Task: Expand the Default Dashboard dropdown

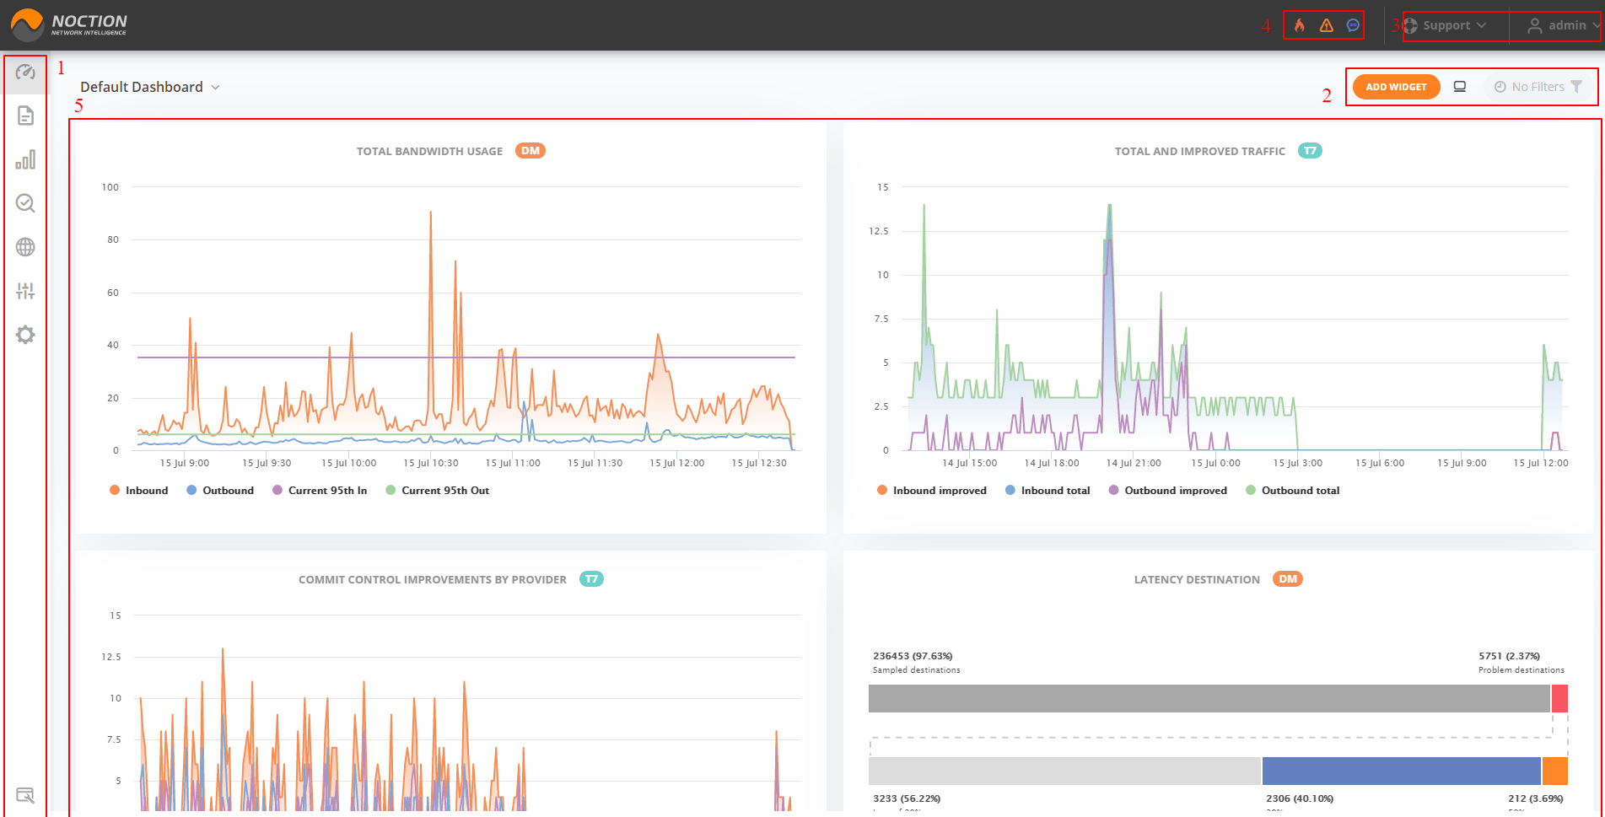Action: pyautogui.click(x=150, y=87)
